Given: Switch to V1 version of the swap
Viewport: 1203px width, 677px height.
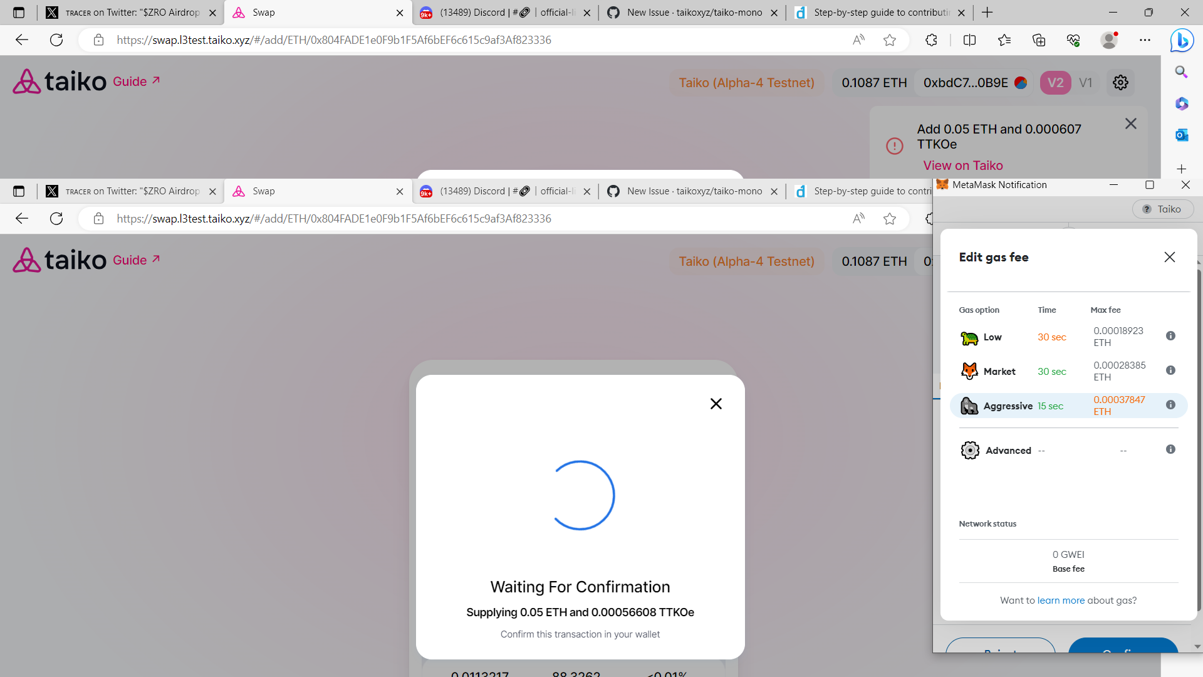Looking at the screenshot, I should (x=1086, y=82).
